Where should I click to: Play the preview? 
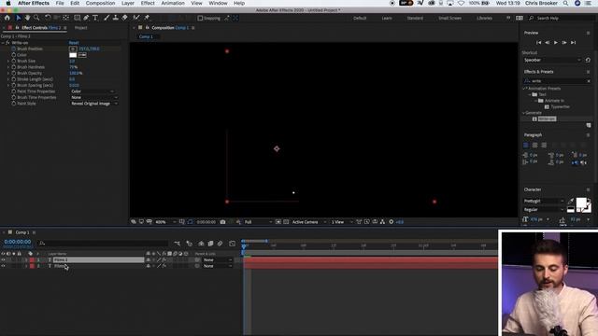(556, 43)
